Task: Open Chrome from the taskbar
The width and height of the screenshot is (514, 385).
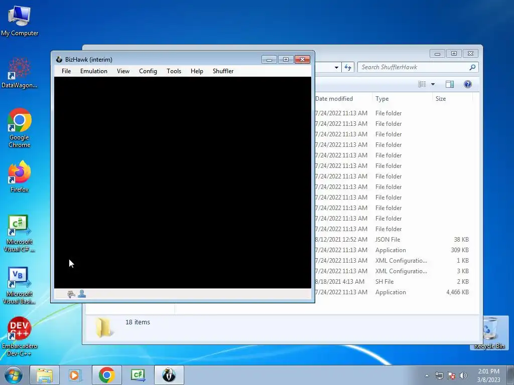Action: point(106,375)
